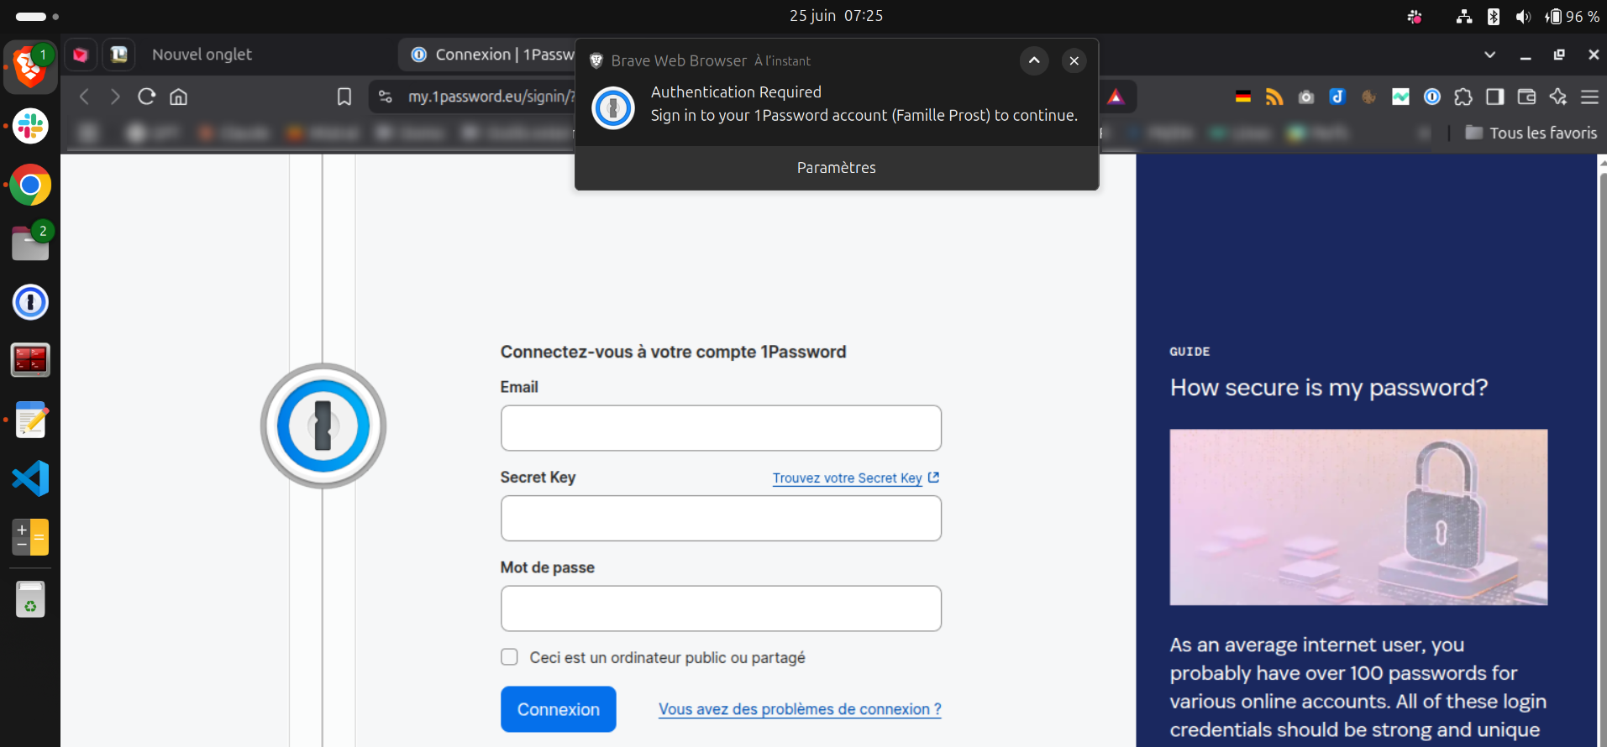Open the Activities overview
This screenshot has width=1607, height=747.
[x=37, y=16]
